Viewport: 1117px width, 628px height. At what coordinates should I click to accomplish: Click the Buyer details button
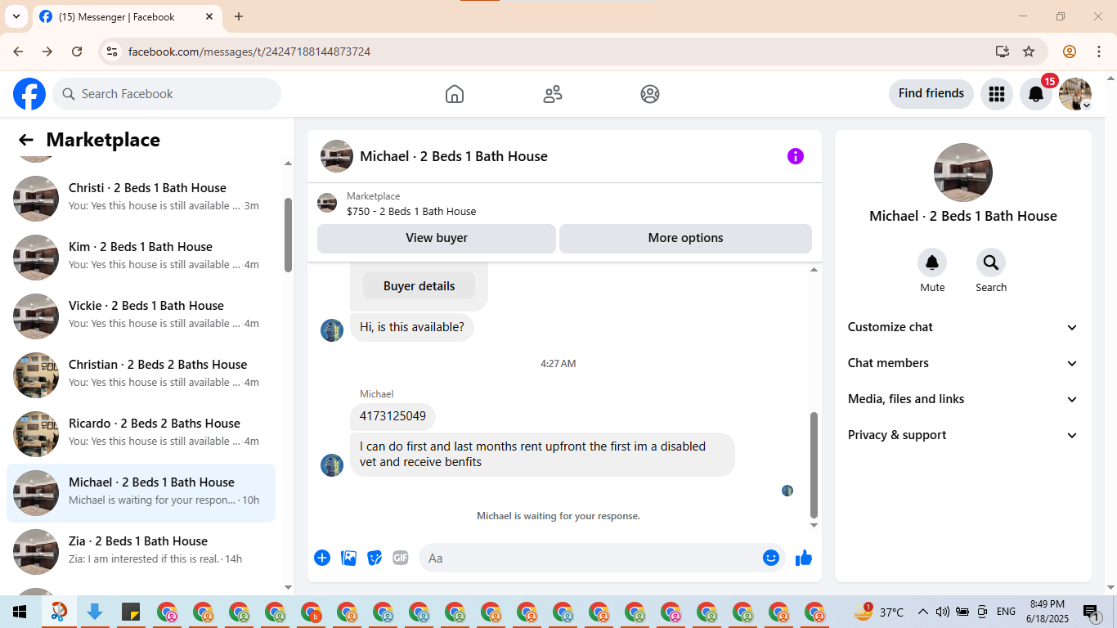[x=419, y=286]
